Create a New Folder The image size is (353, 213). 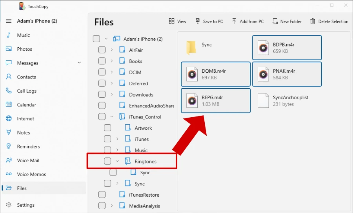coord(287,21)
